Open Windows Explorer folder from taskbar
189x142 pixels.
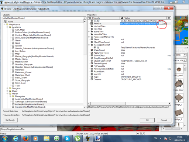[47, 139]
